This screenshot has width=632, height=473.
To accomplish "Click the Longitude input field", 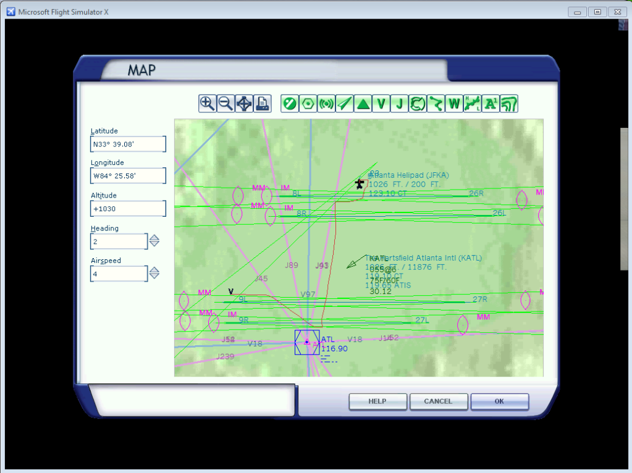I will [128, 175].
